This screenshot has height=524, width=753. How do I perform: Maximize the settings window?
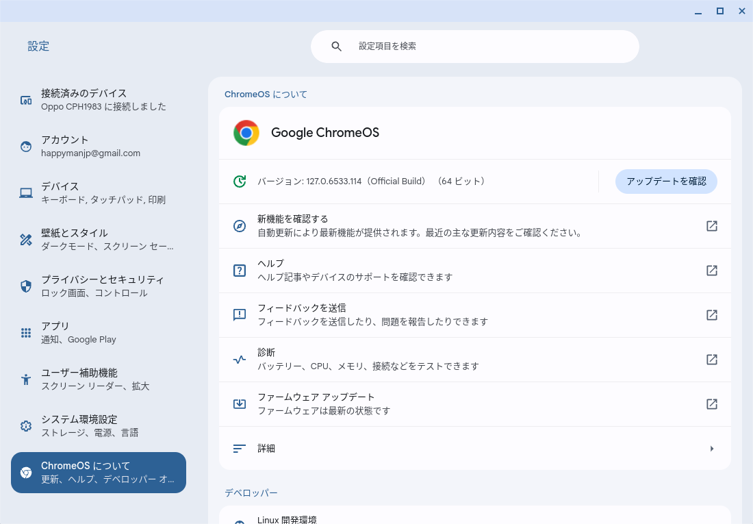[720, 11]
